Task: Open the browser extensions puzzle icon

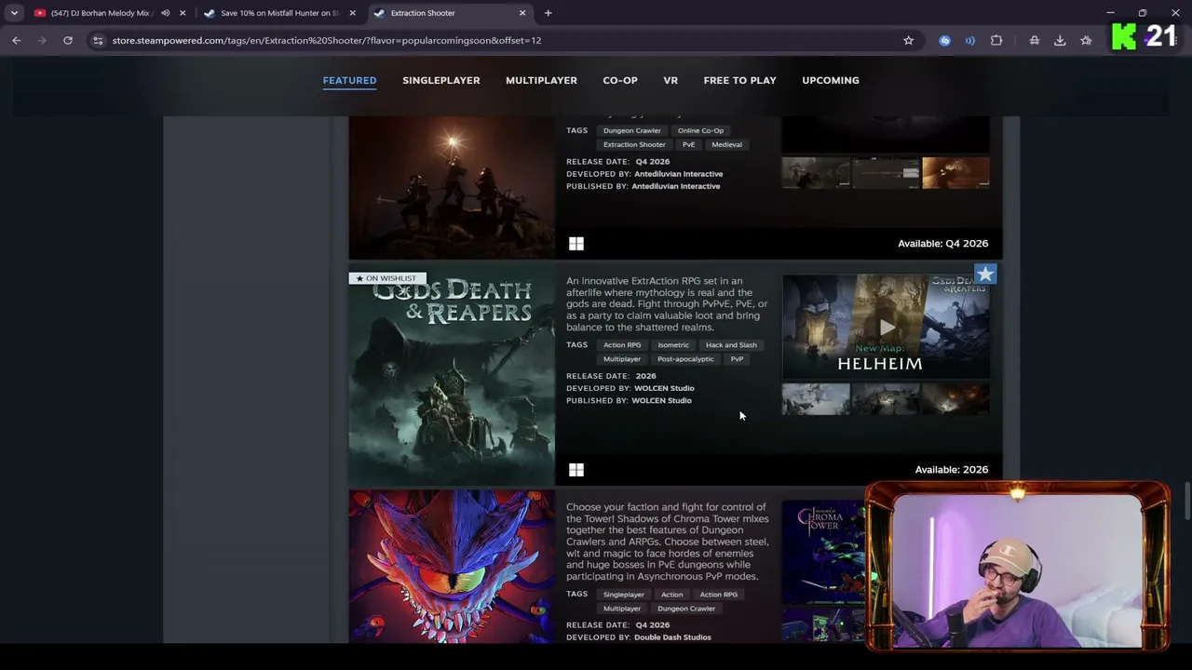Action: (x=996, y=40)
